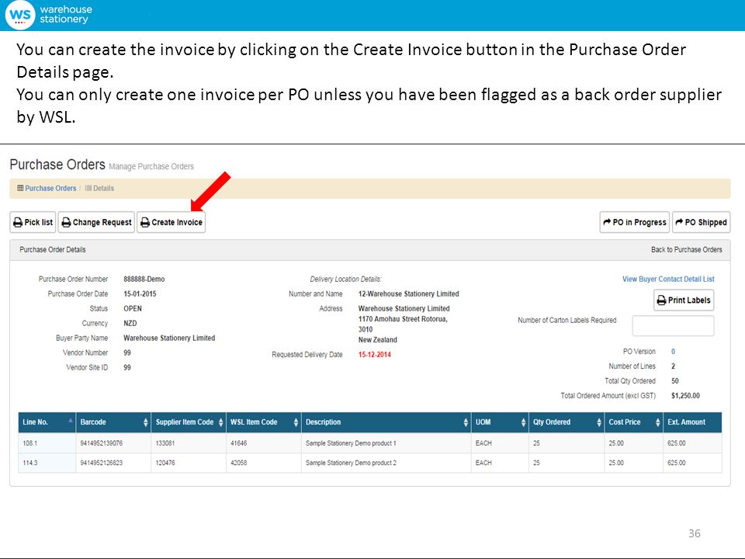Click the OPEN status value
745x559 pixels.
(x=133, y=308)
